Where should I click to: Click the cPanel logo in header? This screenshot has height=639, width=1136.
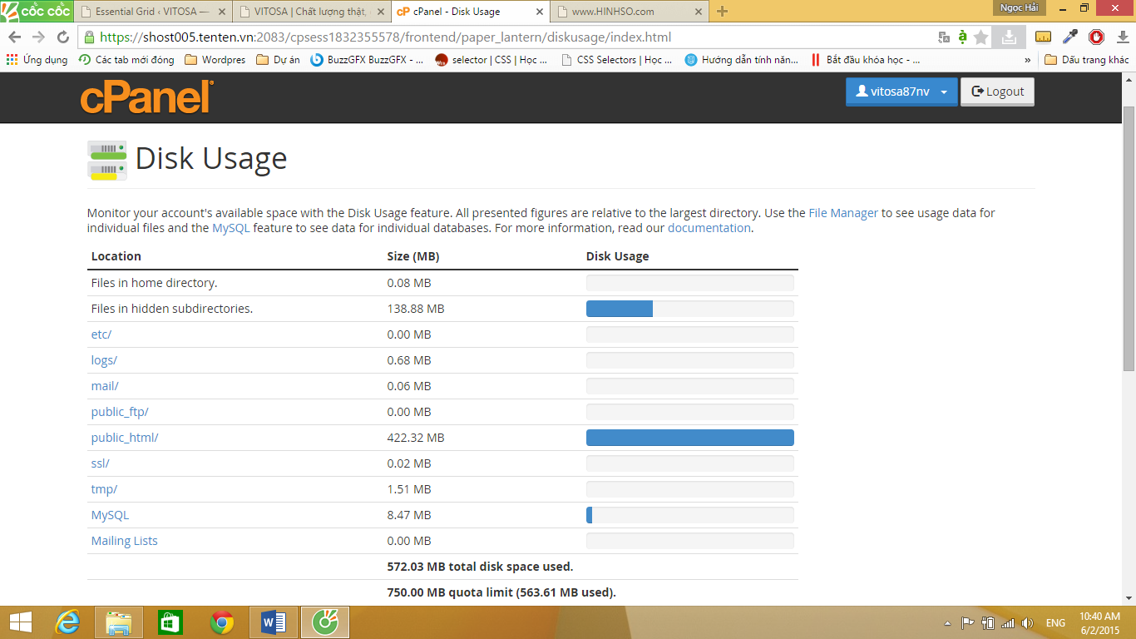click(147, 97)
